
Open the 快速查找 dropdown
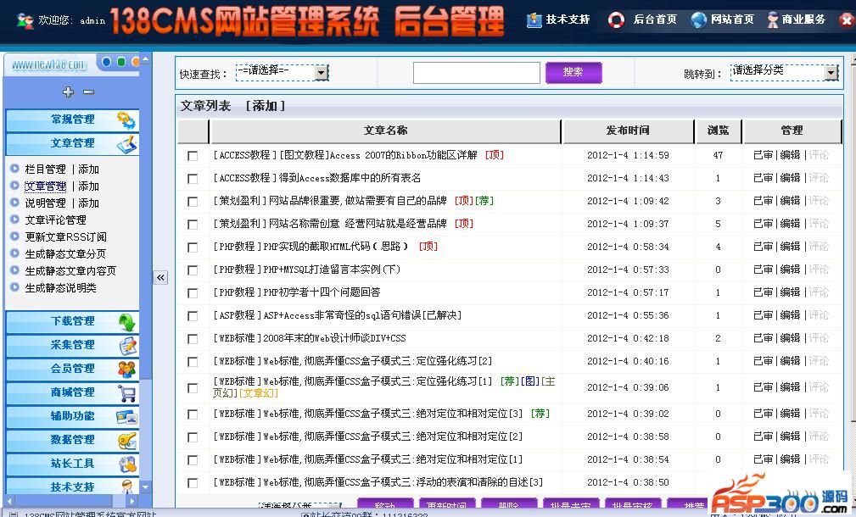(x=283, y=72)
